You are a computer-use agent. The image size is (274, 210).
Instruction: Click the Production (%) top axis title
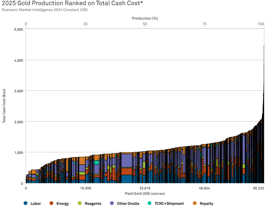click(x=145, y=18)
